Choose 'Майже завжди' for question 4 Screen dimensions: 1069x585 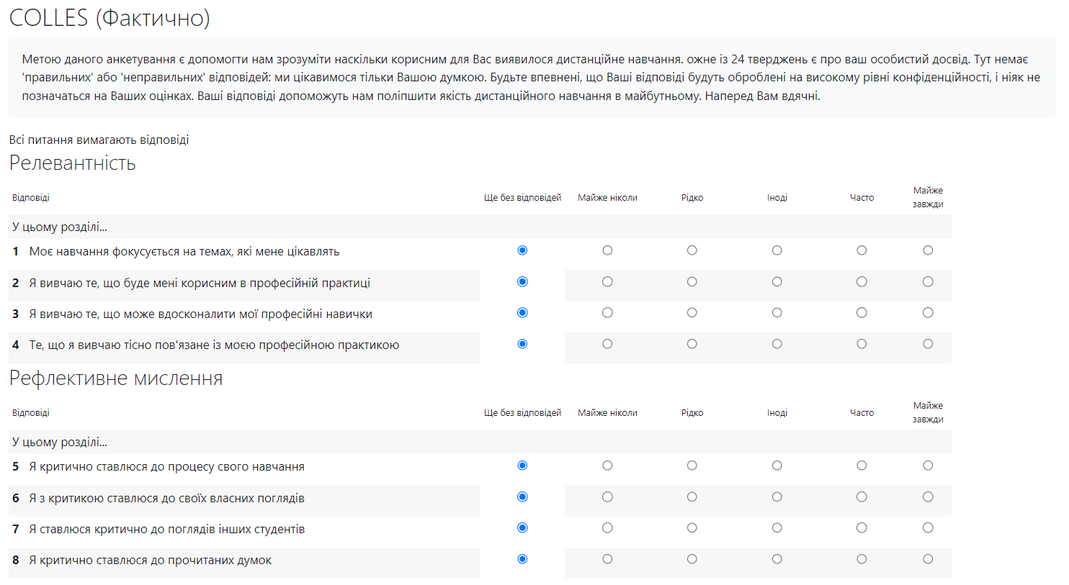point(928,344)
